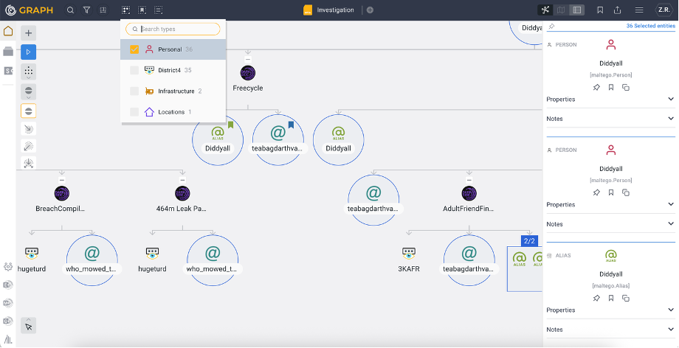Open the settings gear in left sidebar
The image size is (679, 348).
click(8, 267)
